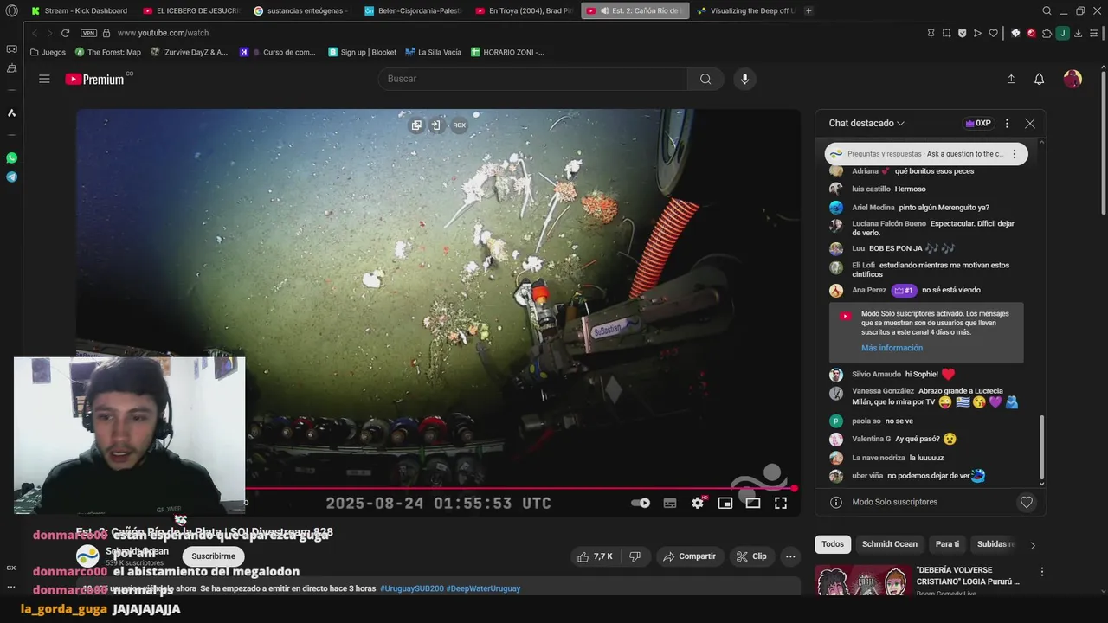
Task: Open the YouTube account avatar menu
Action: (x=1073, y=79)
